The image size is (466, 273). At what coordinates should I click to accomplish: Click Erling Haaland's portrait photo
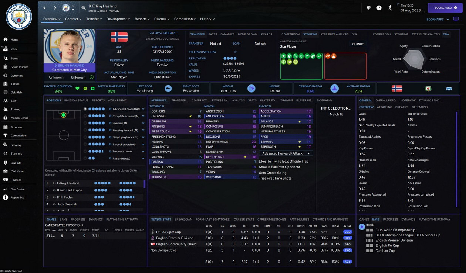[x=69, y=46]
